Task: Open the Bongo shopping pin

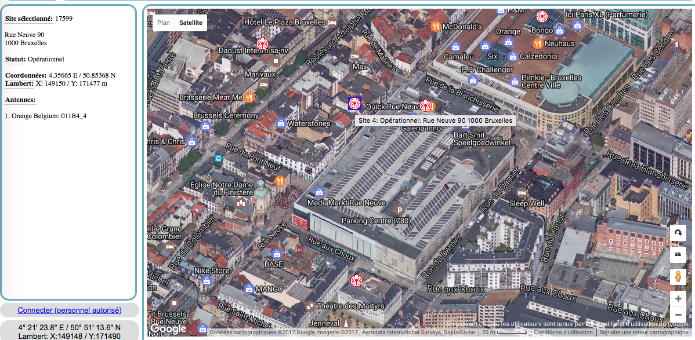Action: click(x=559, y=31)
